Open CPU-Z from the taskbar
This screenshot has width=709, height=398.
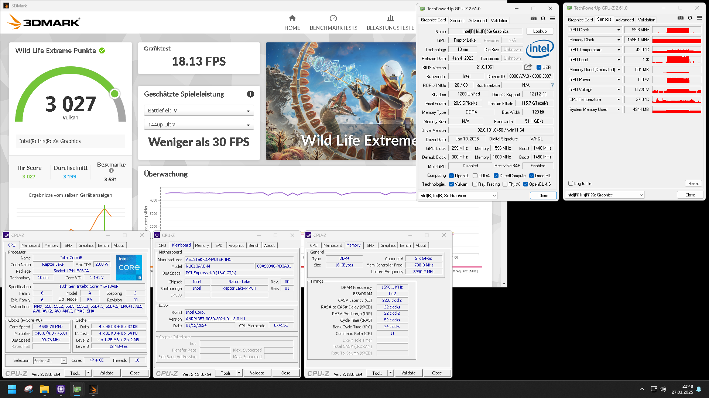coord(61,389)
